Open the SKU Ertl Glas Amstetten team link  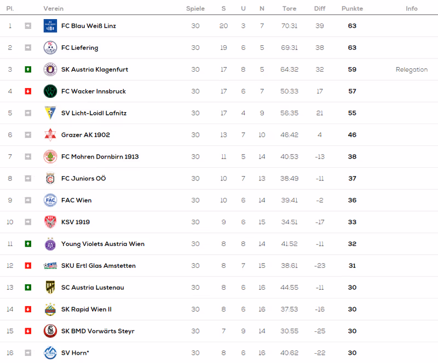tap(99, 266)
